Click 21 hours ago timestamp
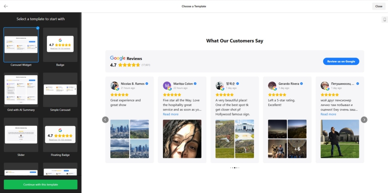This screenshot has height=193, width=388. [x=128, y=88]
